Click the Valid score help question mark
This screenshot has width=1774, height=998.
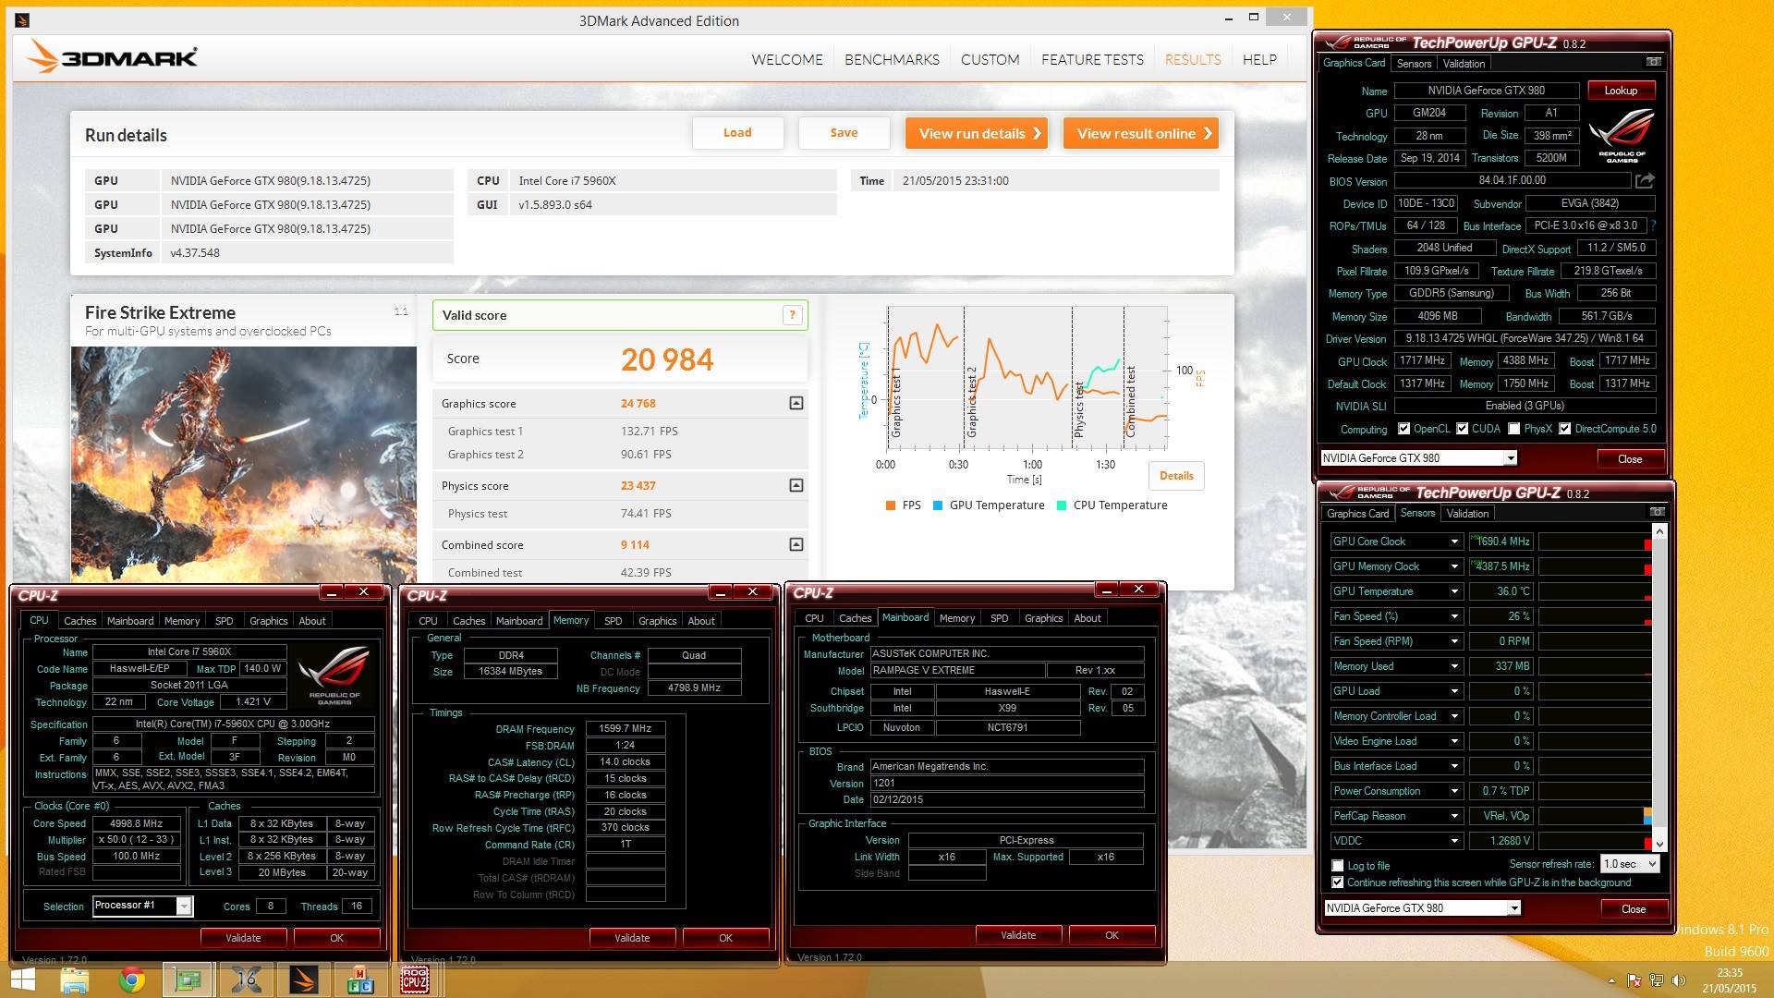point(792,315)
